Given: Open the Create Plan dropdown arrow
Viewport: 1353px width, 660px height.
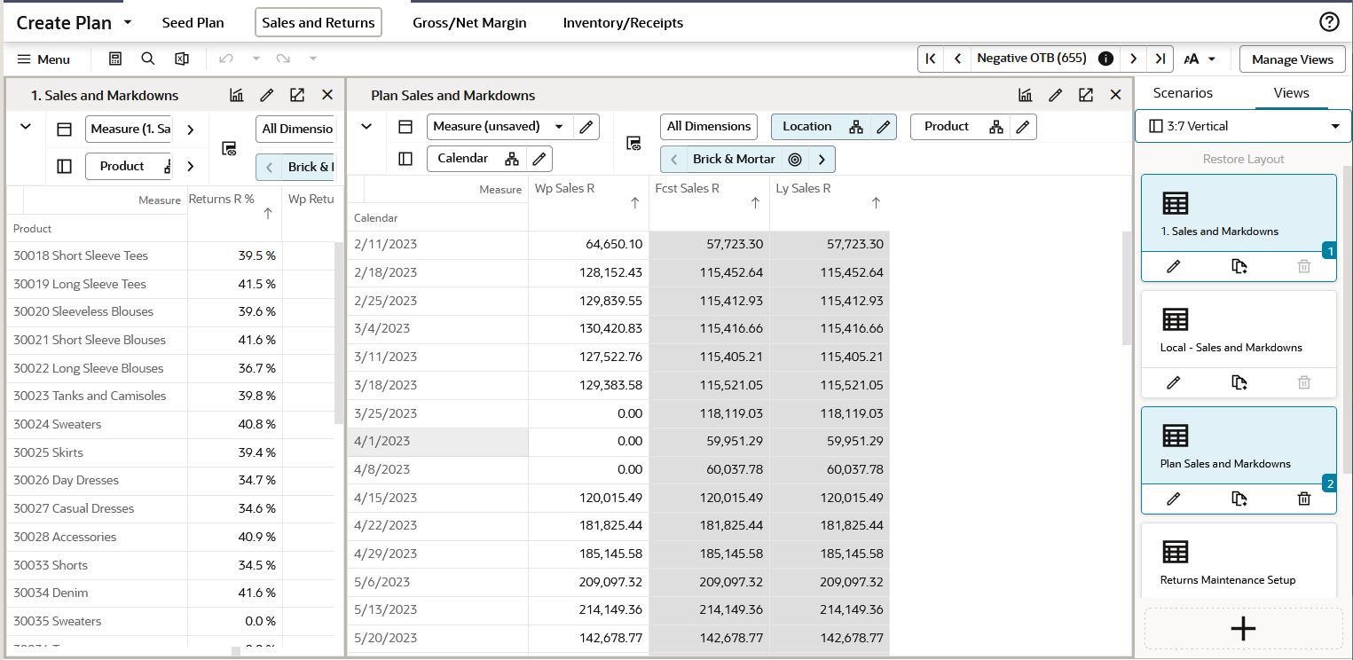Looking at the screenshot, I should [128, 23].
